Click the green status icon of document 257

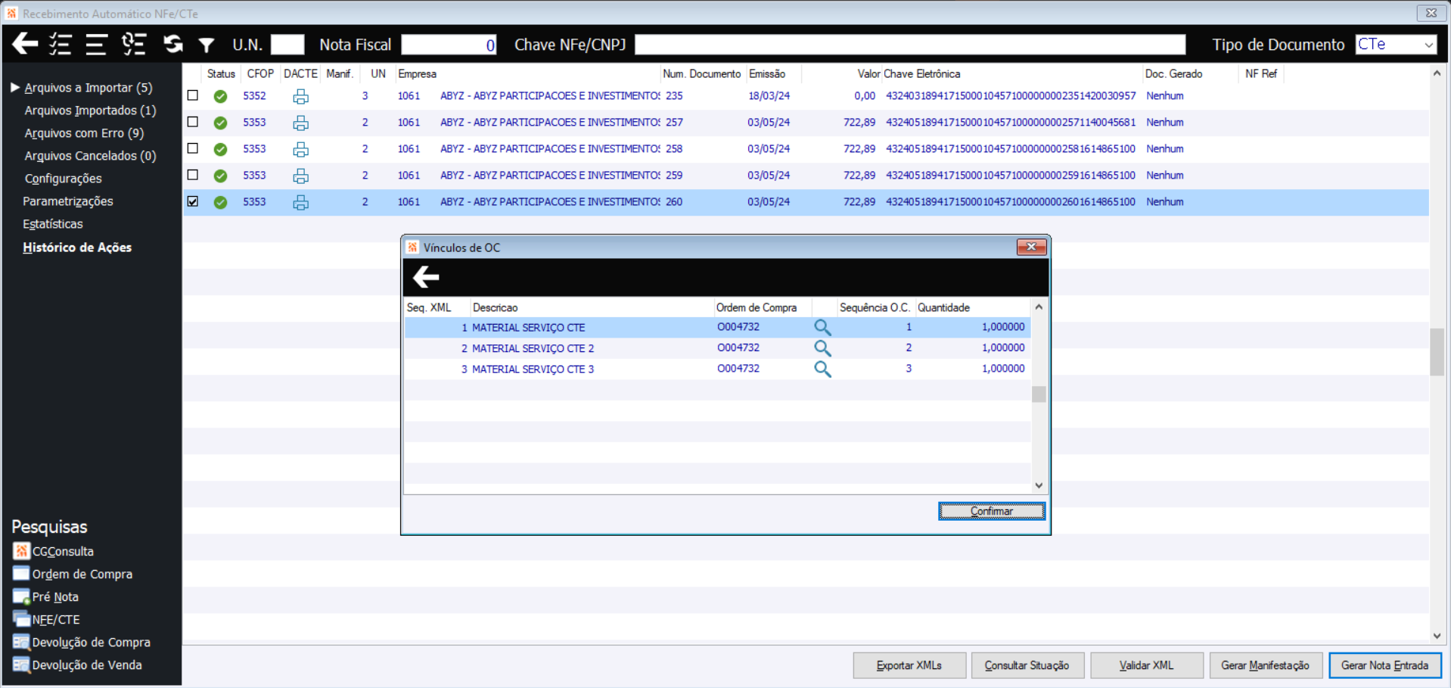220,123
